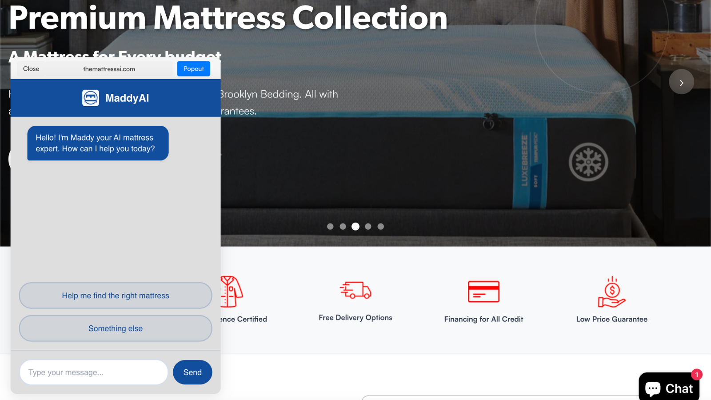
Task: Click the "Low Price Guarantee" label
Action: 612,319
